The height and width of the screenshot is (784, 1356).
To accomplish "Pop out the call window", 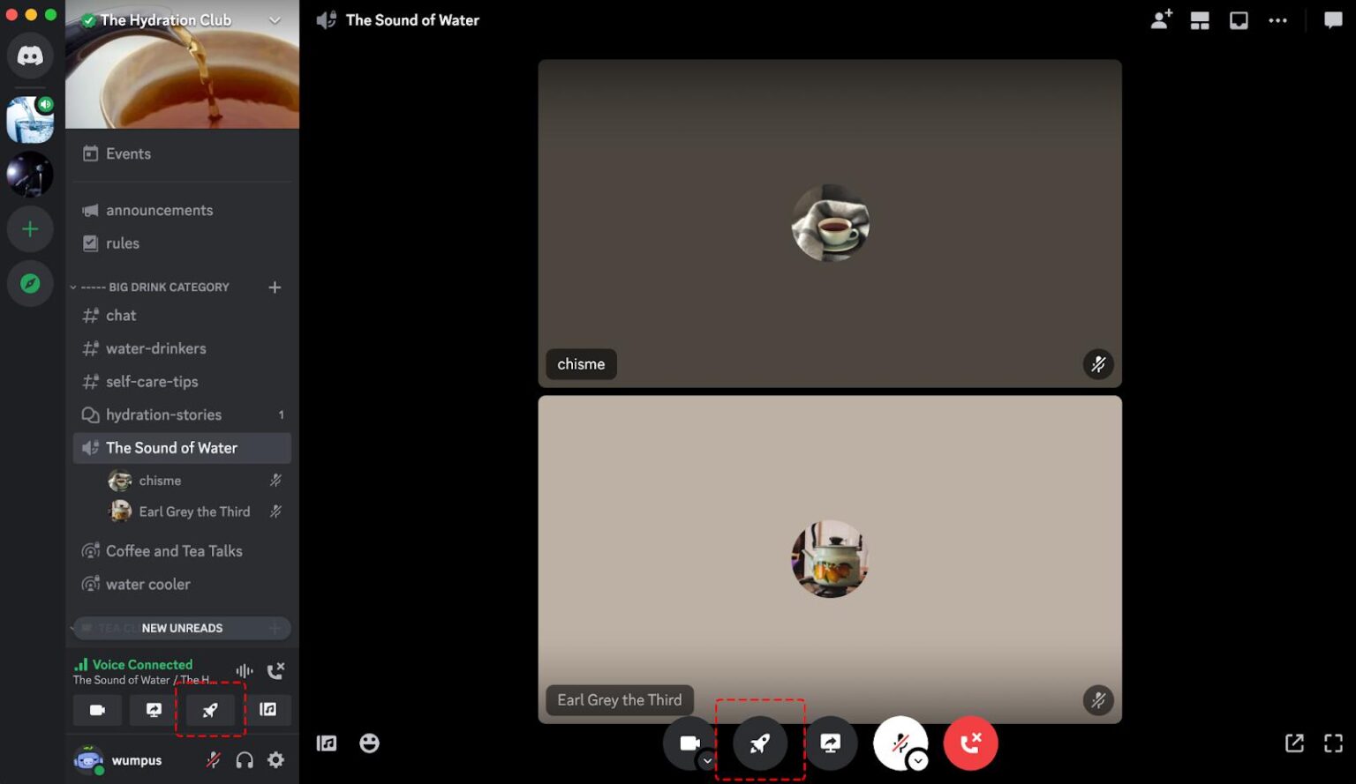I will click(1294, 743).
